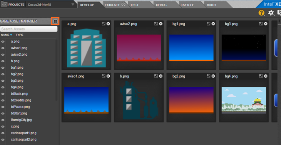Select the a.png building thumbnail
281x145 pixels.
(x=86, y=48)
